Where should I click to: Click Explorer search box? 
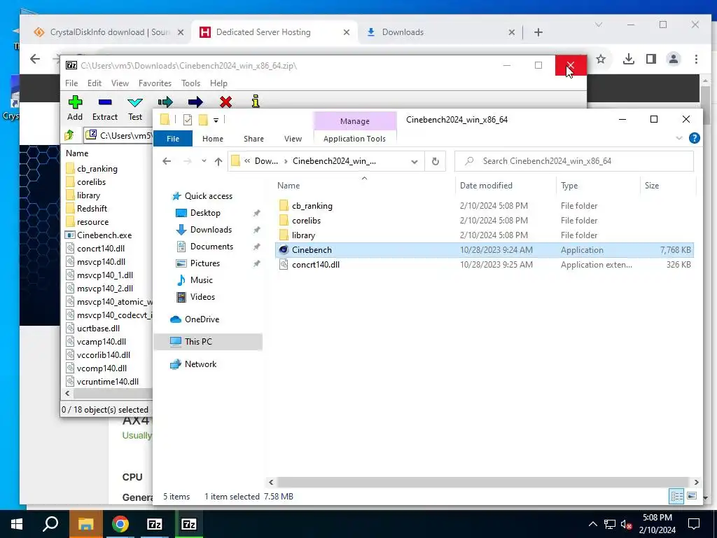tap(574, 161)
